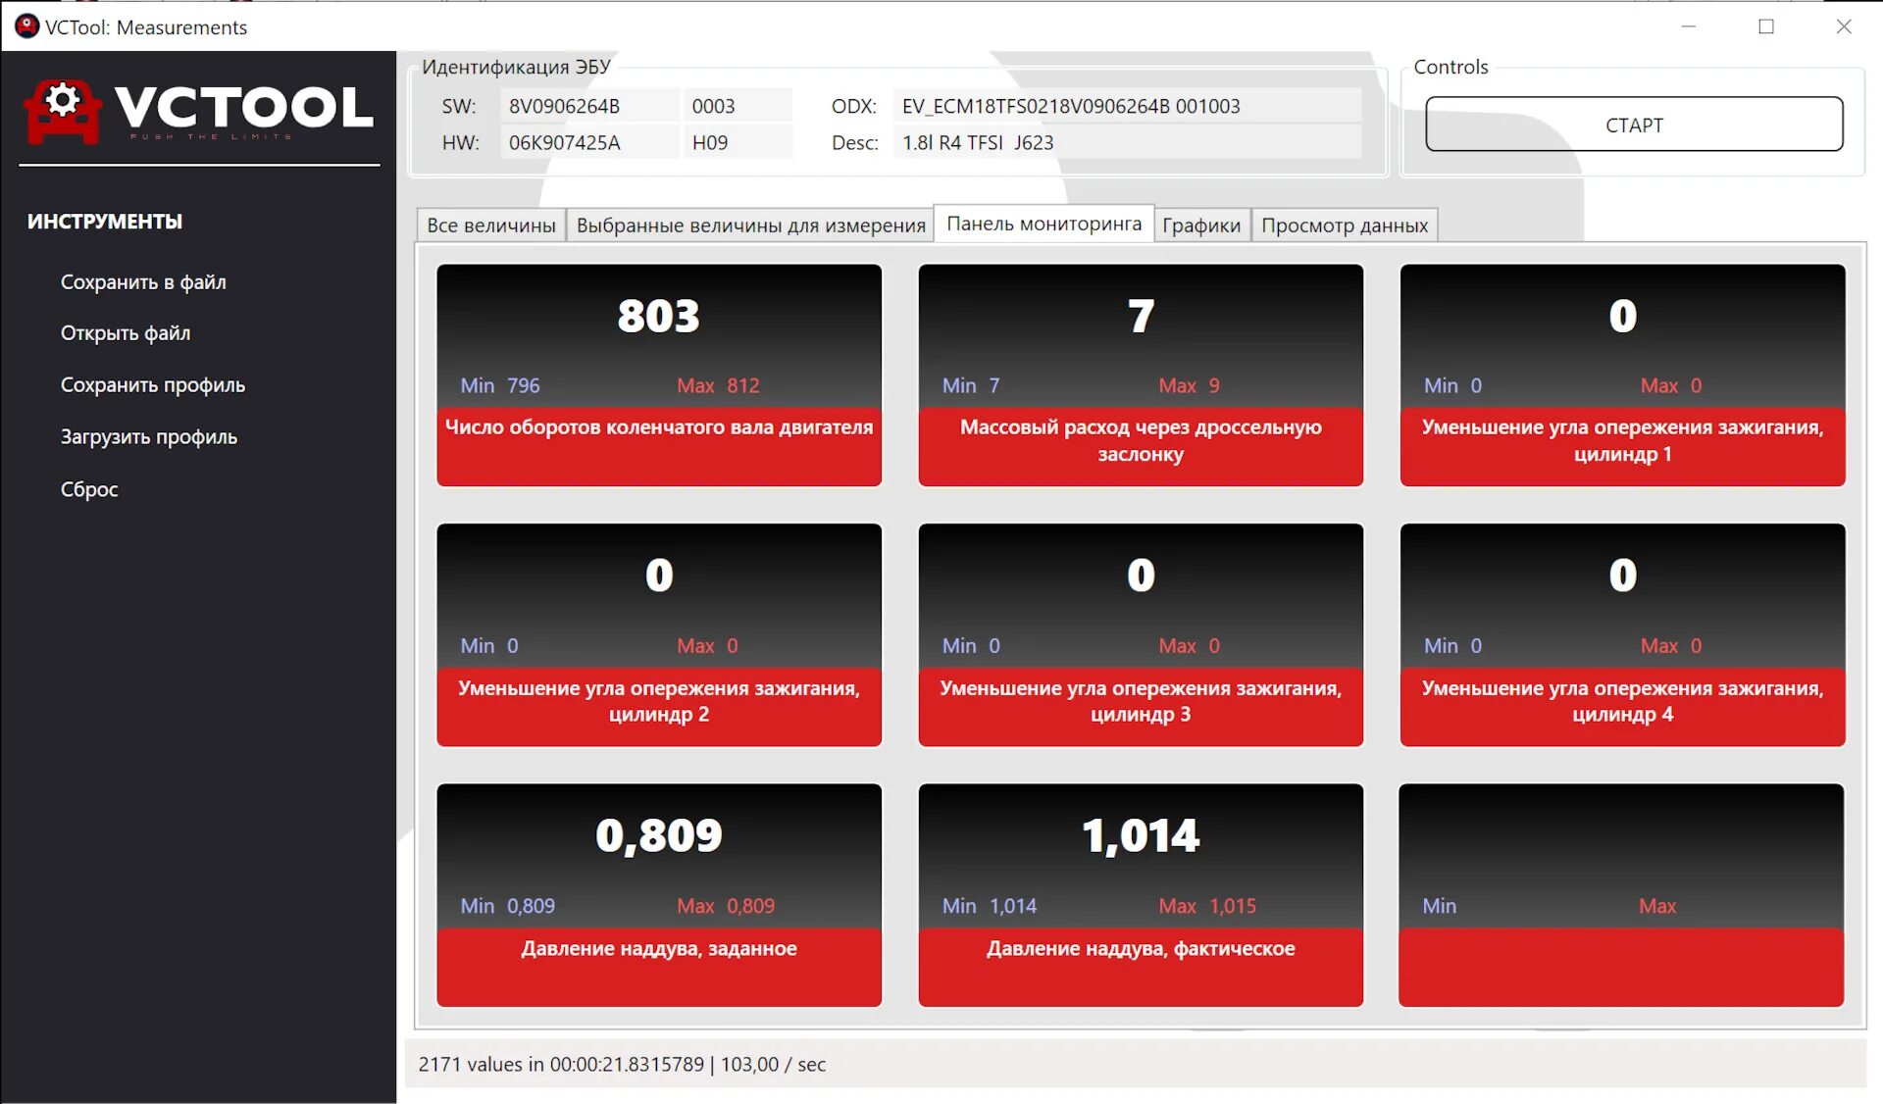Open the Все величины tab

pyautogui.click(x=490, y=226)
